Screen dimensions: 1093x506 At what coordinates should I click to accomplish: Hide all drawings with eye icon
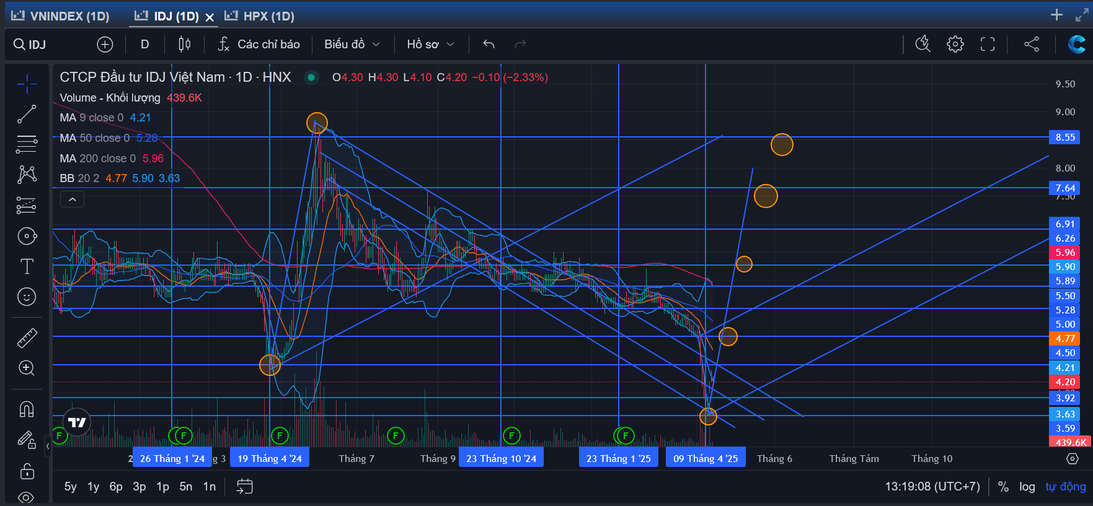(x=27, y=497)
